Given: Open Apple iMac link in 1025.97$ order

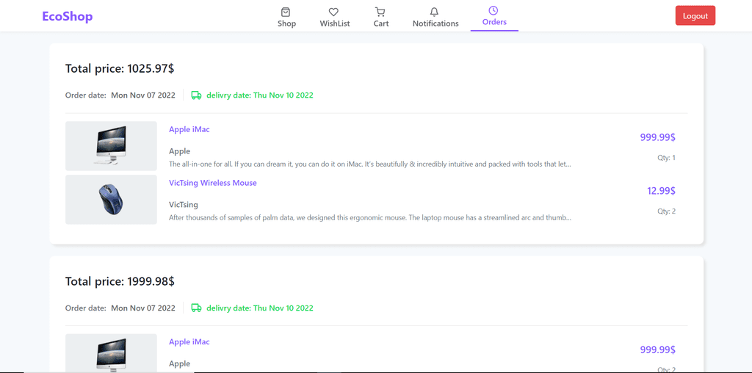Looking at the screenshot, I should tap(189, 129).
